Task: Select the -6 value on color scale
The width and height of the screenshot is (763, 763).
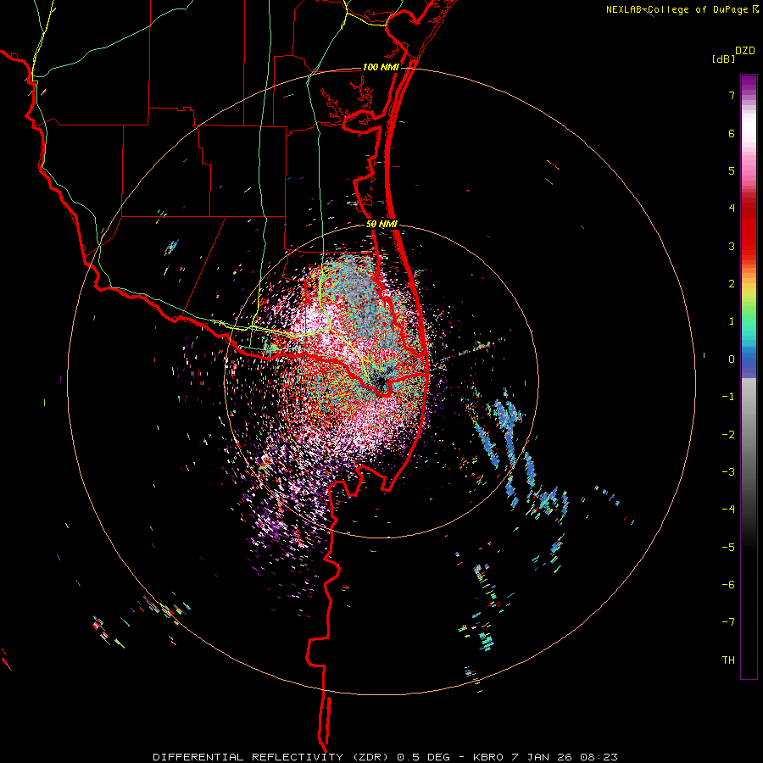Action: [x=728, y=585]
